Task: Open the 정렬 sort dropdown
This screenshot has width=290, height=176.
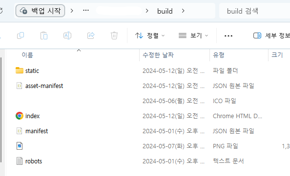Action: point(150,35)
